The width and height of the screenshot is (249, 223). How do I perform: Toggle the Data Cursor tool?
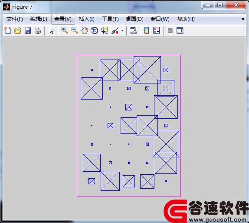(x=105, y=30)
